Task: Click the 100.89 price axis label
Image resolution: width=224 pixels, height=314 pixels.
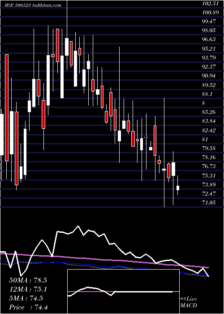Action: 209,13
